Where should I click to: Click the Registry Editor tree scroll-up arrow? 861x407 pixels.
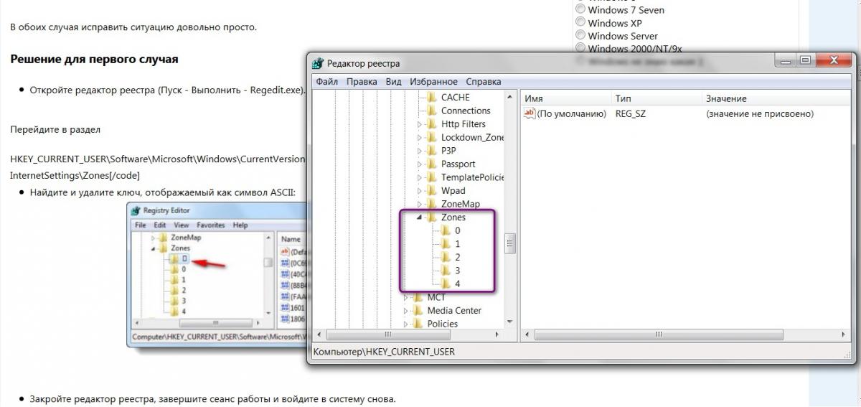[268, 238]
